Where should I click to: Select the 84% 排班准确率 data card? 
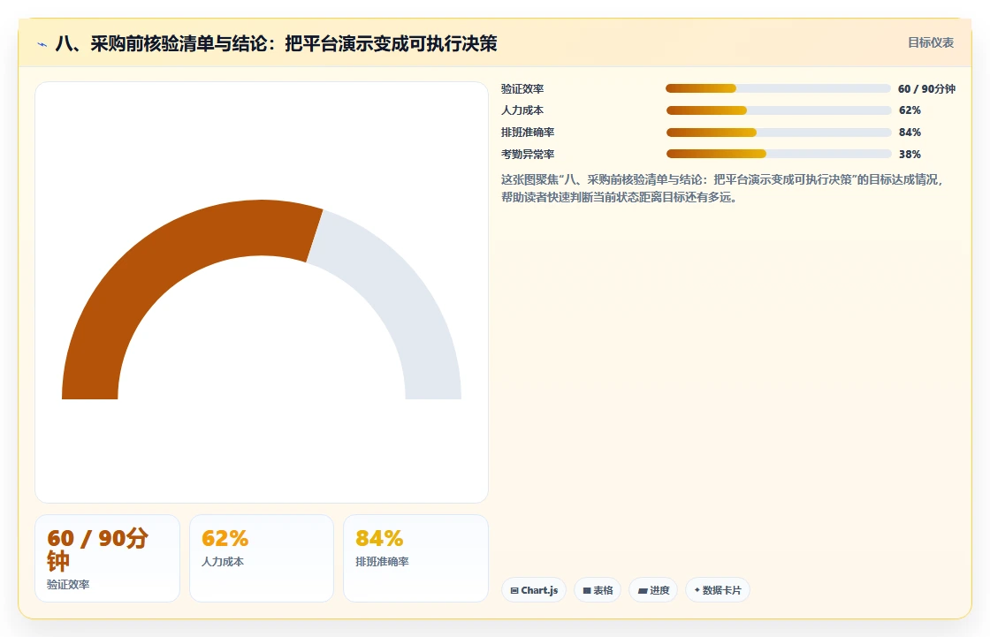(x=415, y=558)
